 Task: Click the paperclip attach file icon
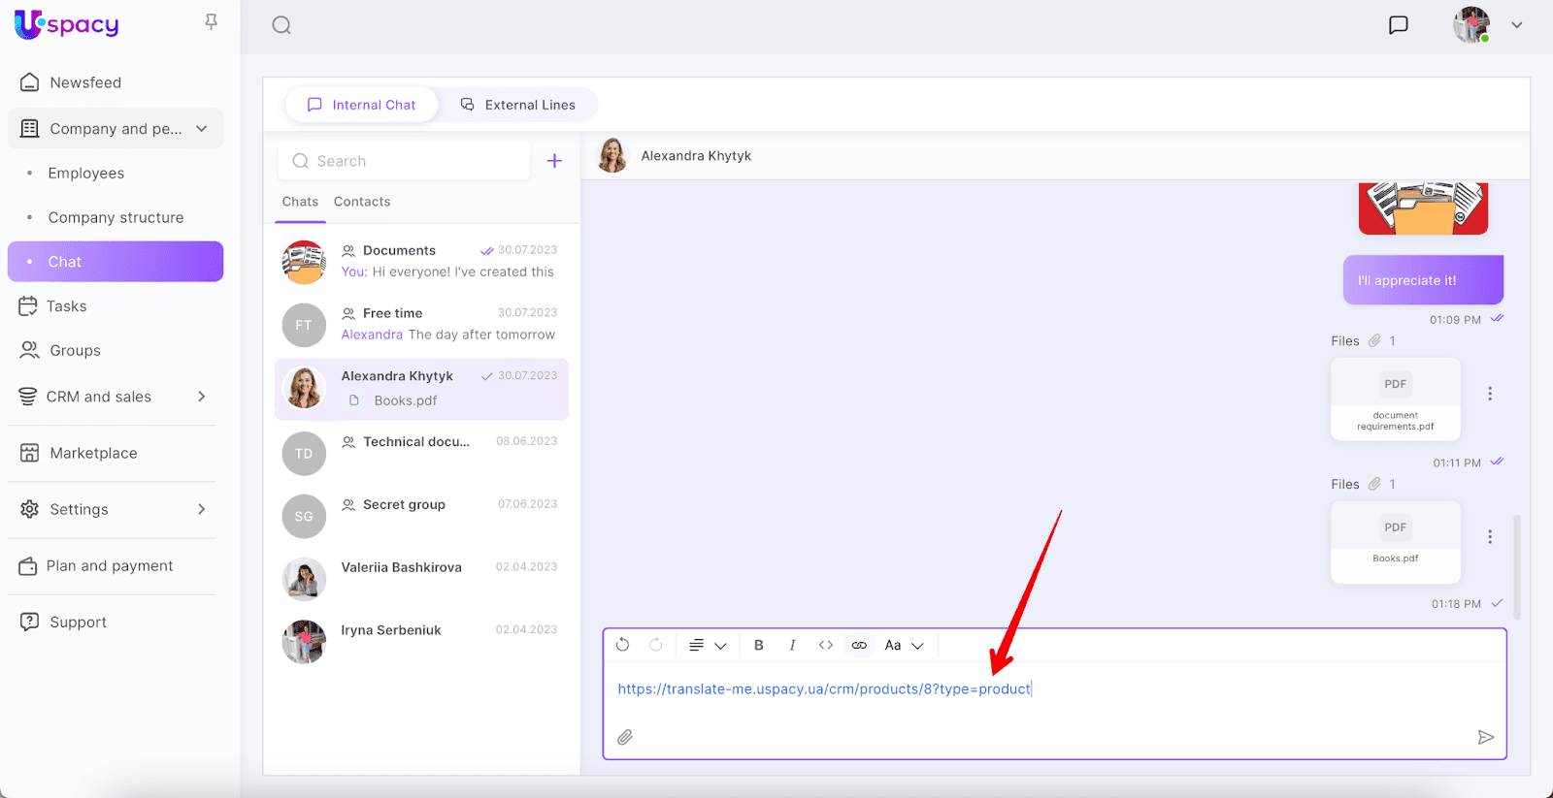625,737
